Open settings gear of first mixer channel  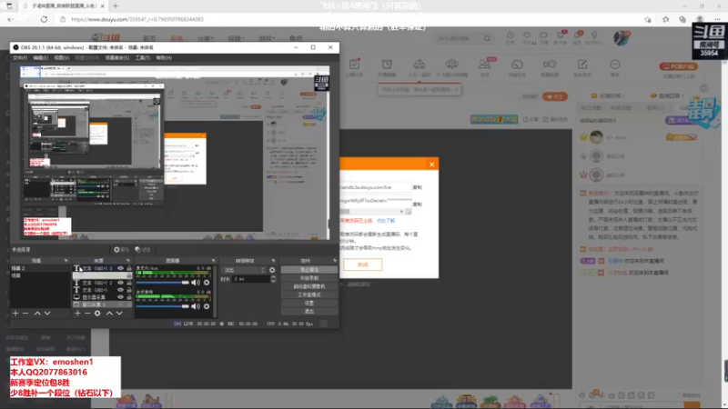coord(207,283)
